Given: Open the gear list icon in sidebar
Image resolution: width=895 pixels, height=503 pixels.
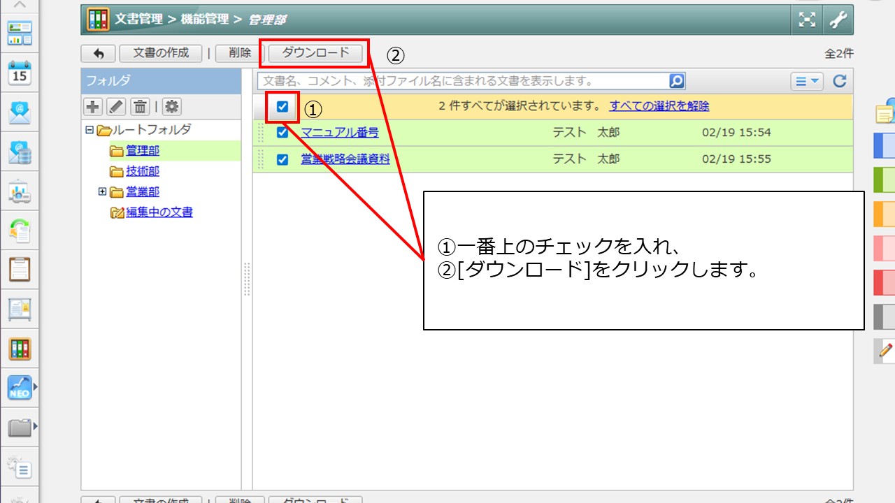Looking at the screenshot, I should [x=20, y=467].
